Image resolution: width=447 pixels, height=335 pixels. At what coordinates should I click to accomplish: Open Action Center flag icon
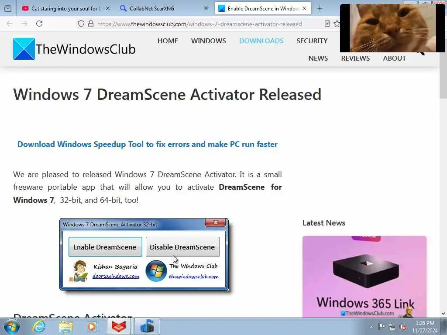[x=382, y=326]
